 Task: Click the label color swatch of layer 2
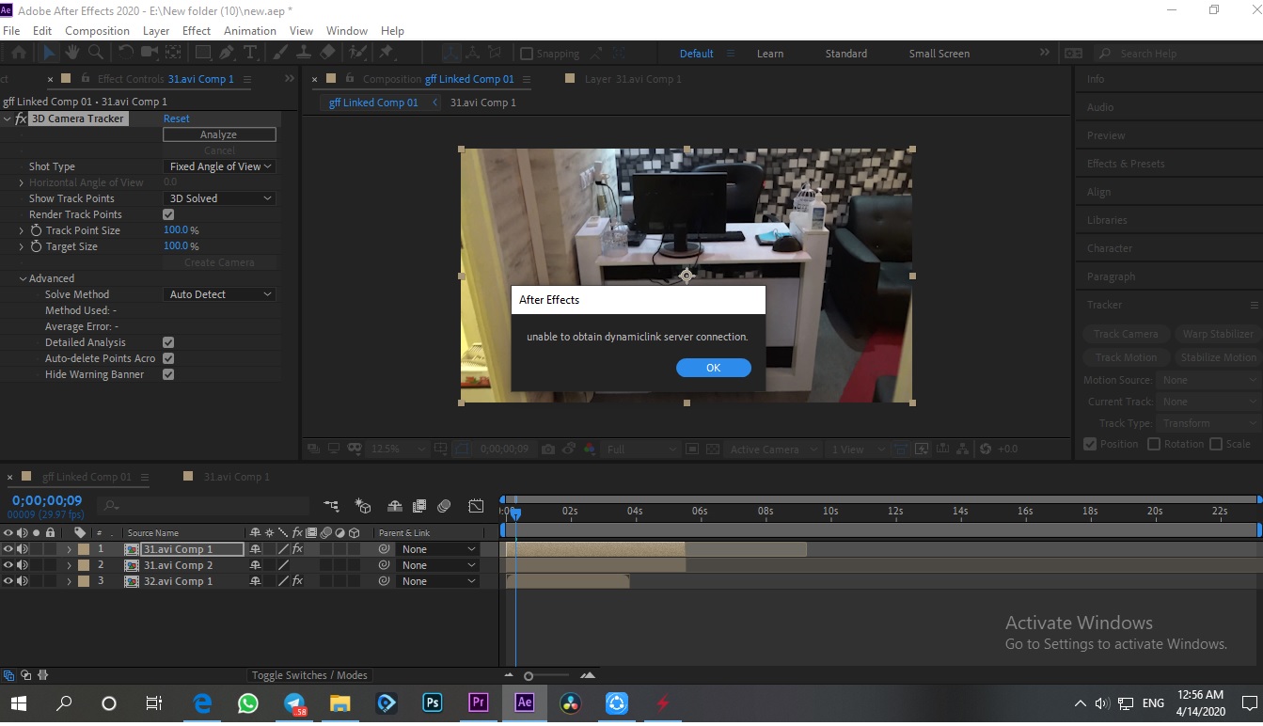point(84,565)
